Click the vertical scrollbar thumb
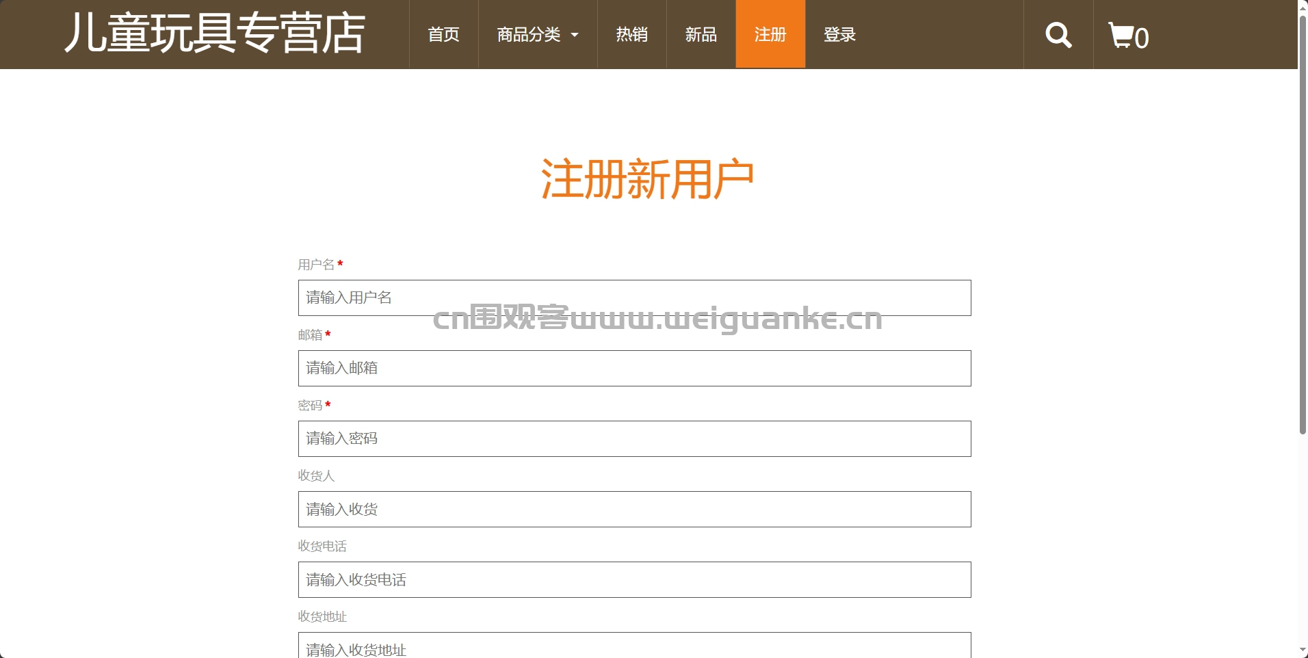This screenshot has width=1308, height=658. pyautogui.click(x=1303, y=226)
